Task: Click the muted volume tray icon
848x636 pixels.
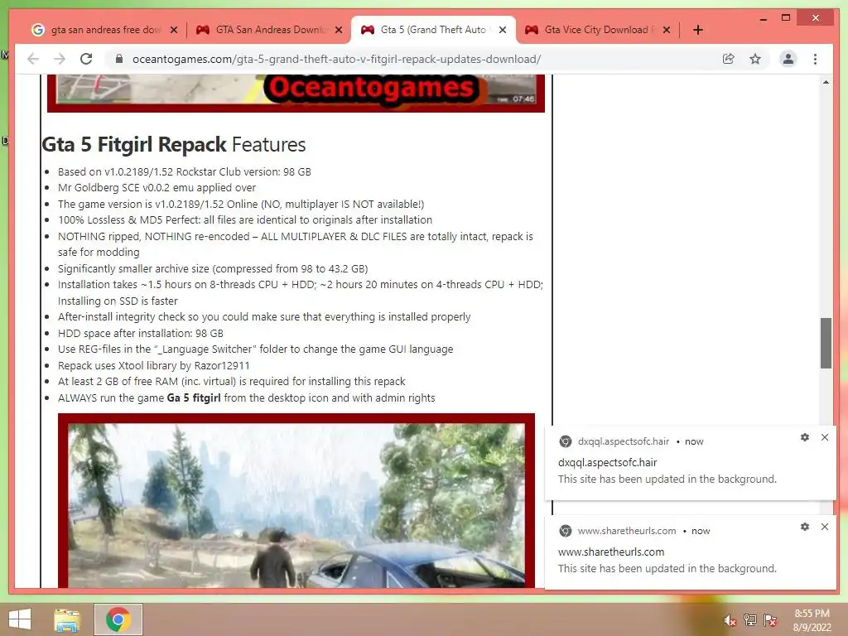Action: [730, 620]
